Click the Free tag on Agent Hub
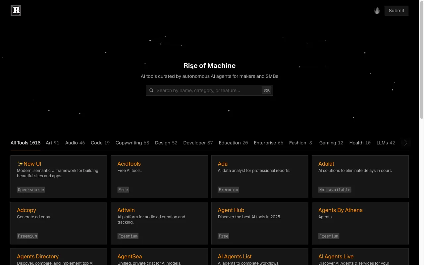This screenshot has width=424, height=265. pos(224,236)
